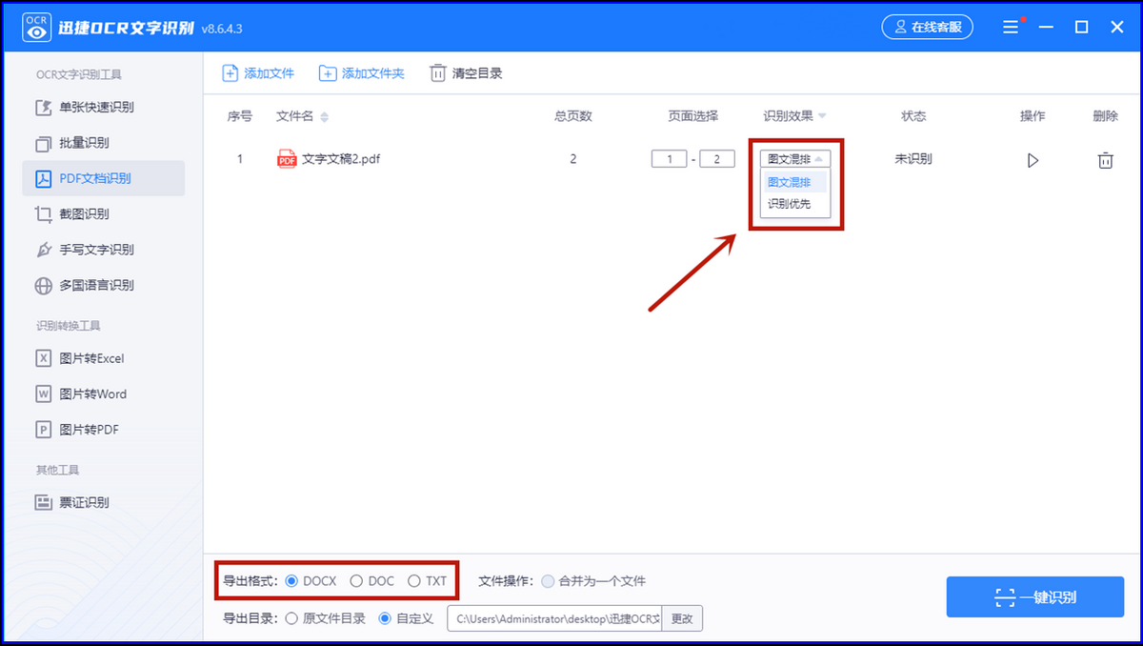Image resolution: width=1143 pixels, height=646 pixels.
Task: Click the start page number field
Action: [670, 159]
